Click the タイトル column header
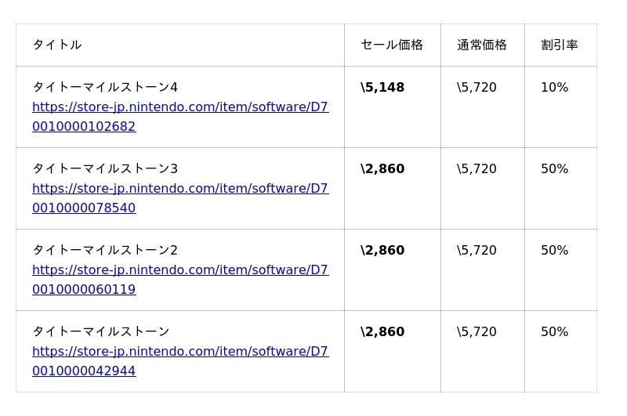The height and width of the screenshot is (416, 627). (x=57, y=45)
